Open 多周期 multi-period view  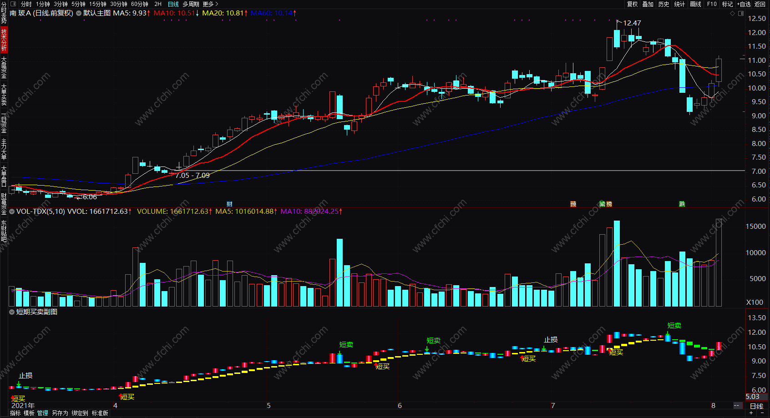191,4
